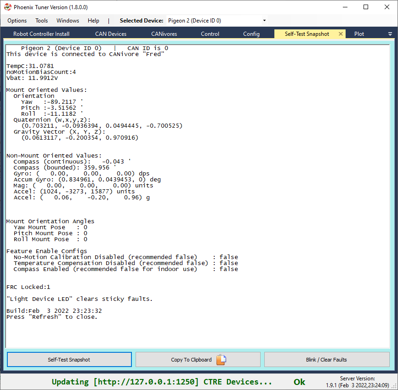Click the Vbat: 11.9912V line
This screenshot has height=390, width=398.
(32, 78)
